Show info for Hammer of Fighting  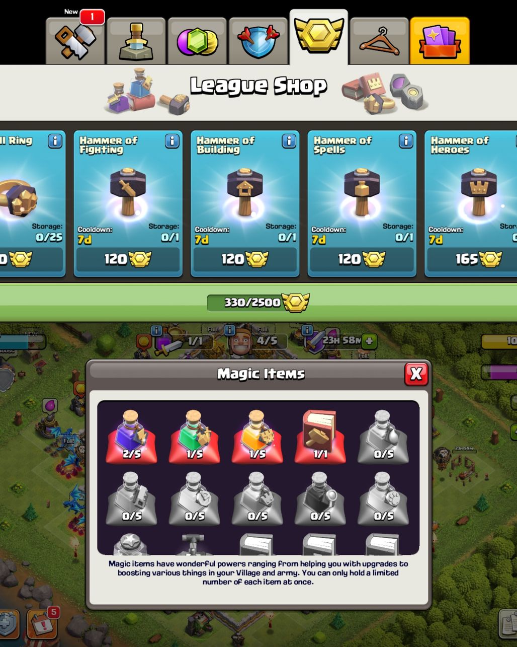point(172,141)
